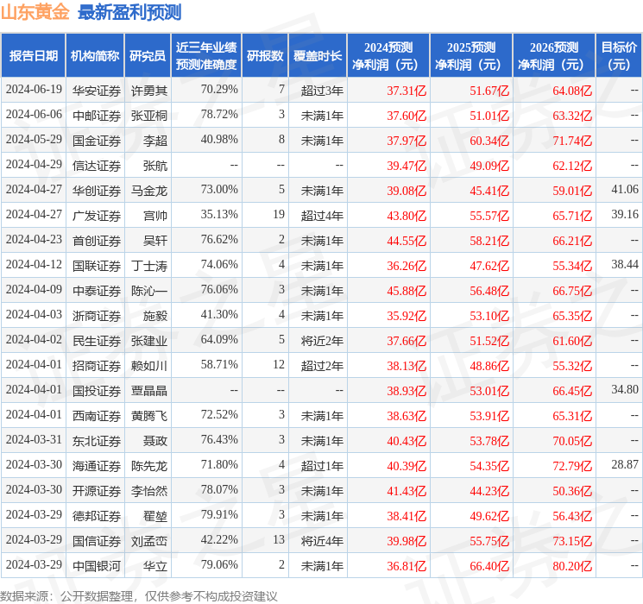643x604 pixels.
Task: Click the 45.88亿 profit value
Action: 407,291
